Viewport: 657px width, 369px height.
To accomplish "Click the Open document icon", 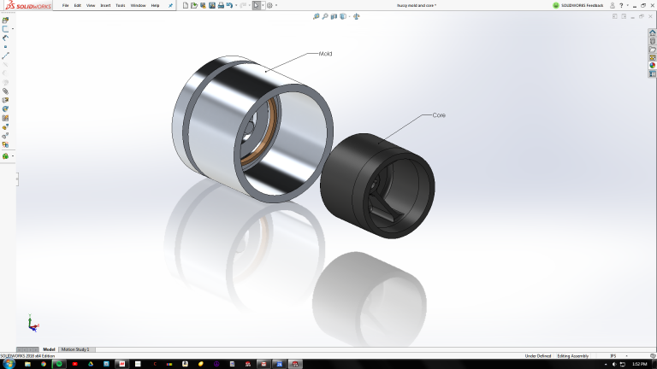I will tap(194, 5).
